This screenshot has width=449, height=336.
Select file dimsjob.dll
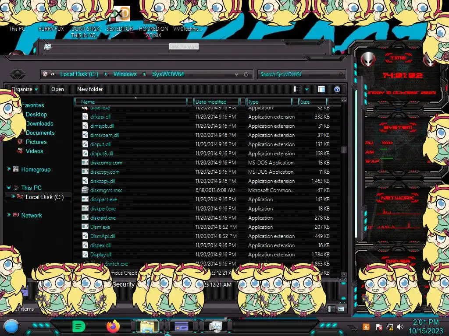pyautogui.click(x=102, y=126)
